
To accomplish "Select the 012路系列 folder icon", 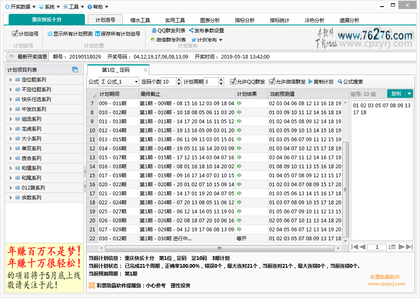I will tap(18, 187).
